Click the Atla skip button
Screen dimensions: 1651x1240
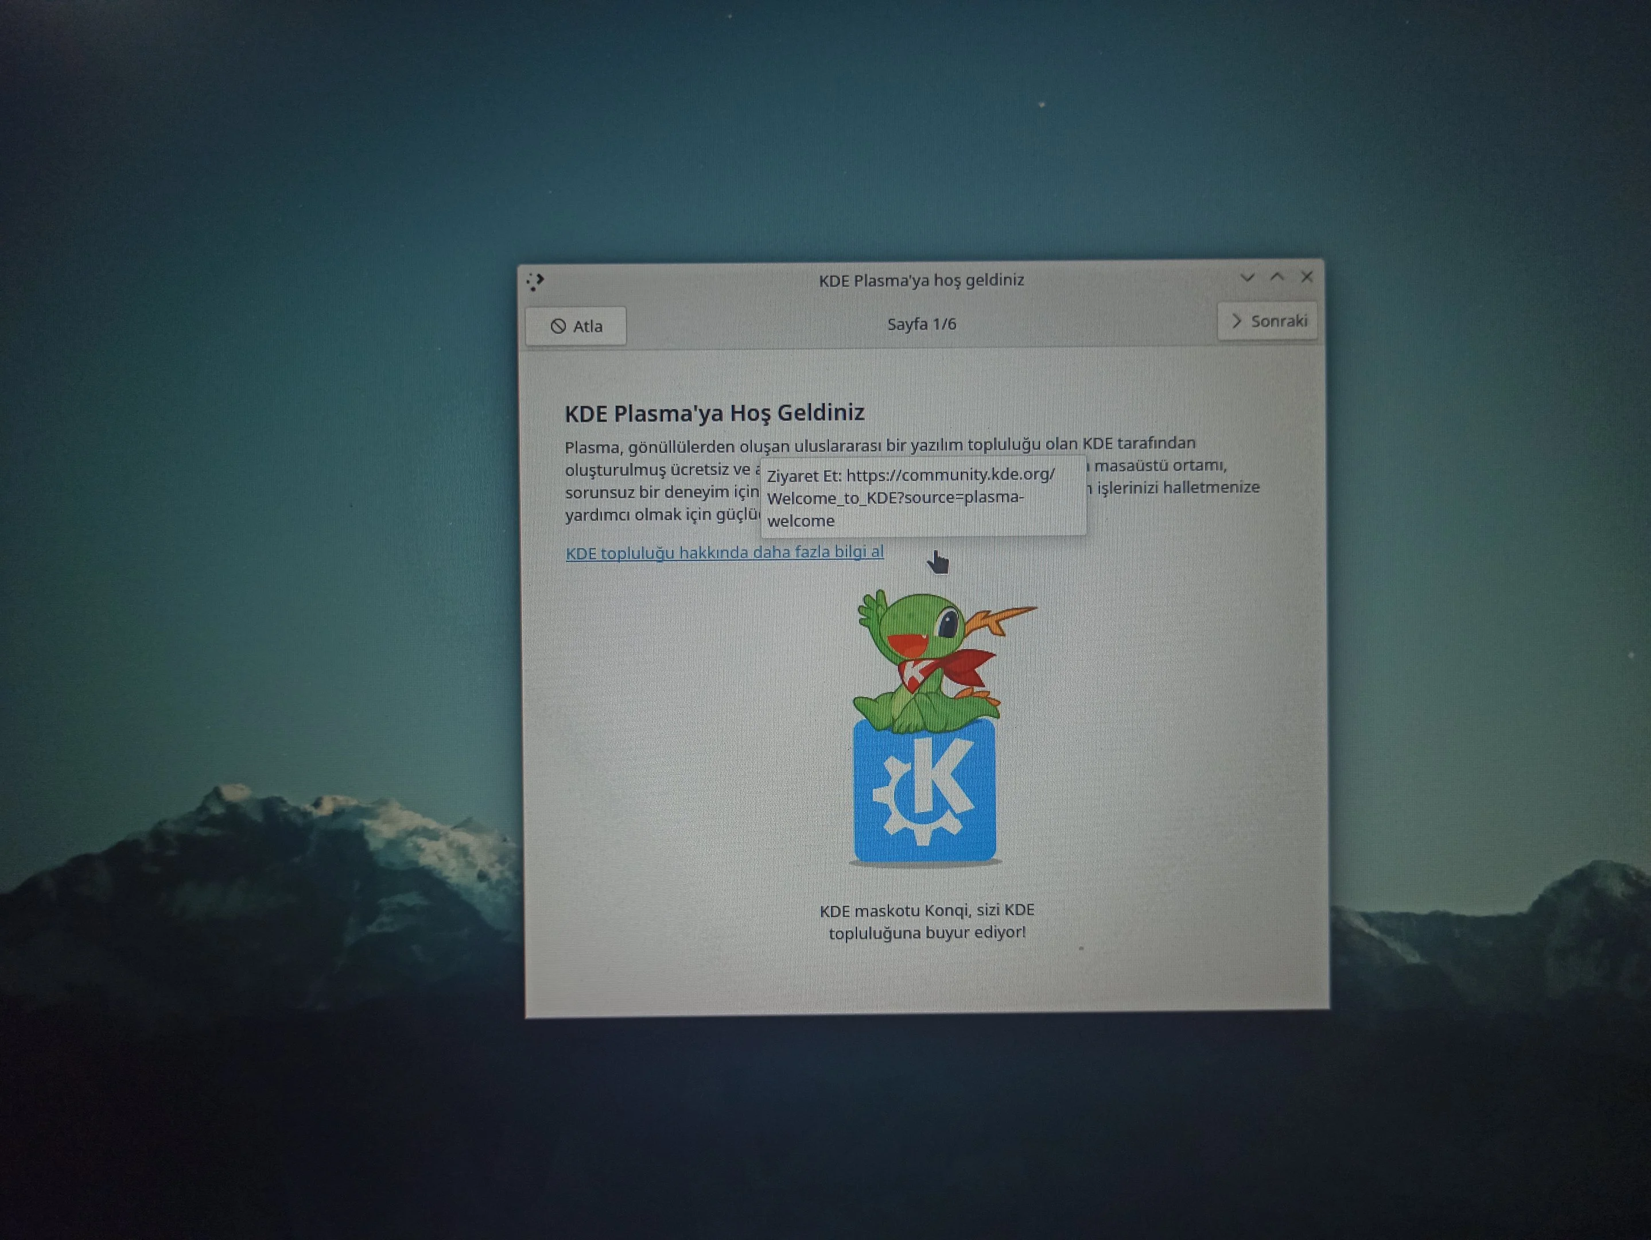[x=576, y=326]
